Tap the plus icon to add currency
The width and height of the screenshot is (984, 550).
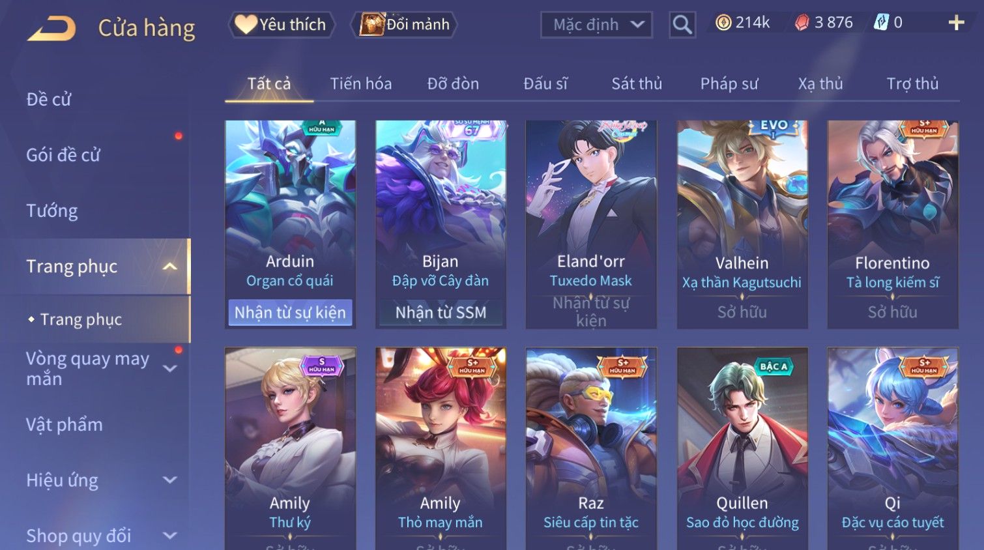pyautogui.click(x=956, y=23)
